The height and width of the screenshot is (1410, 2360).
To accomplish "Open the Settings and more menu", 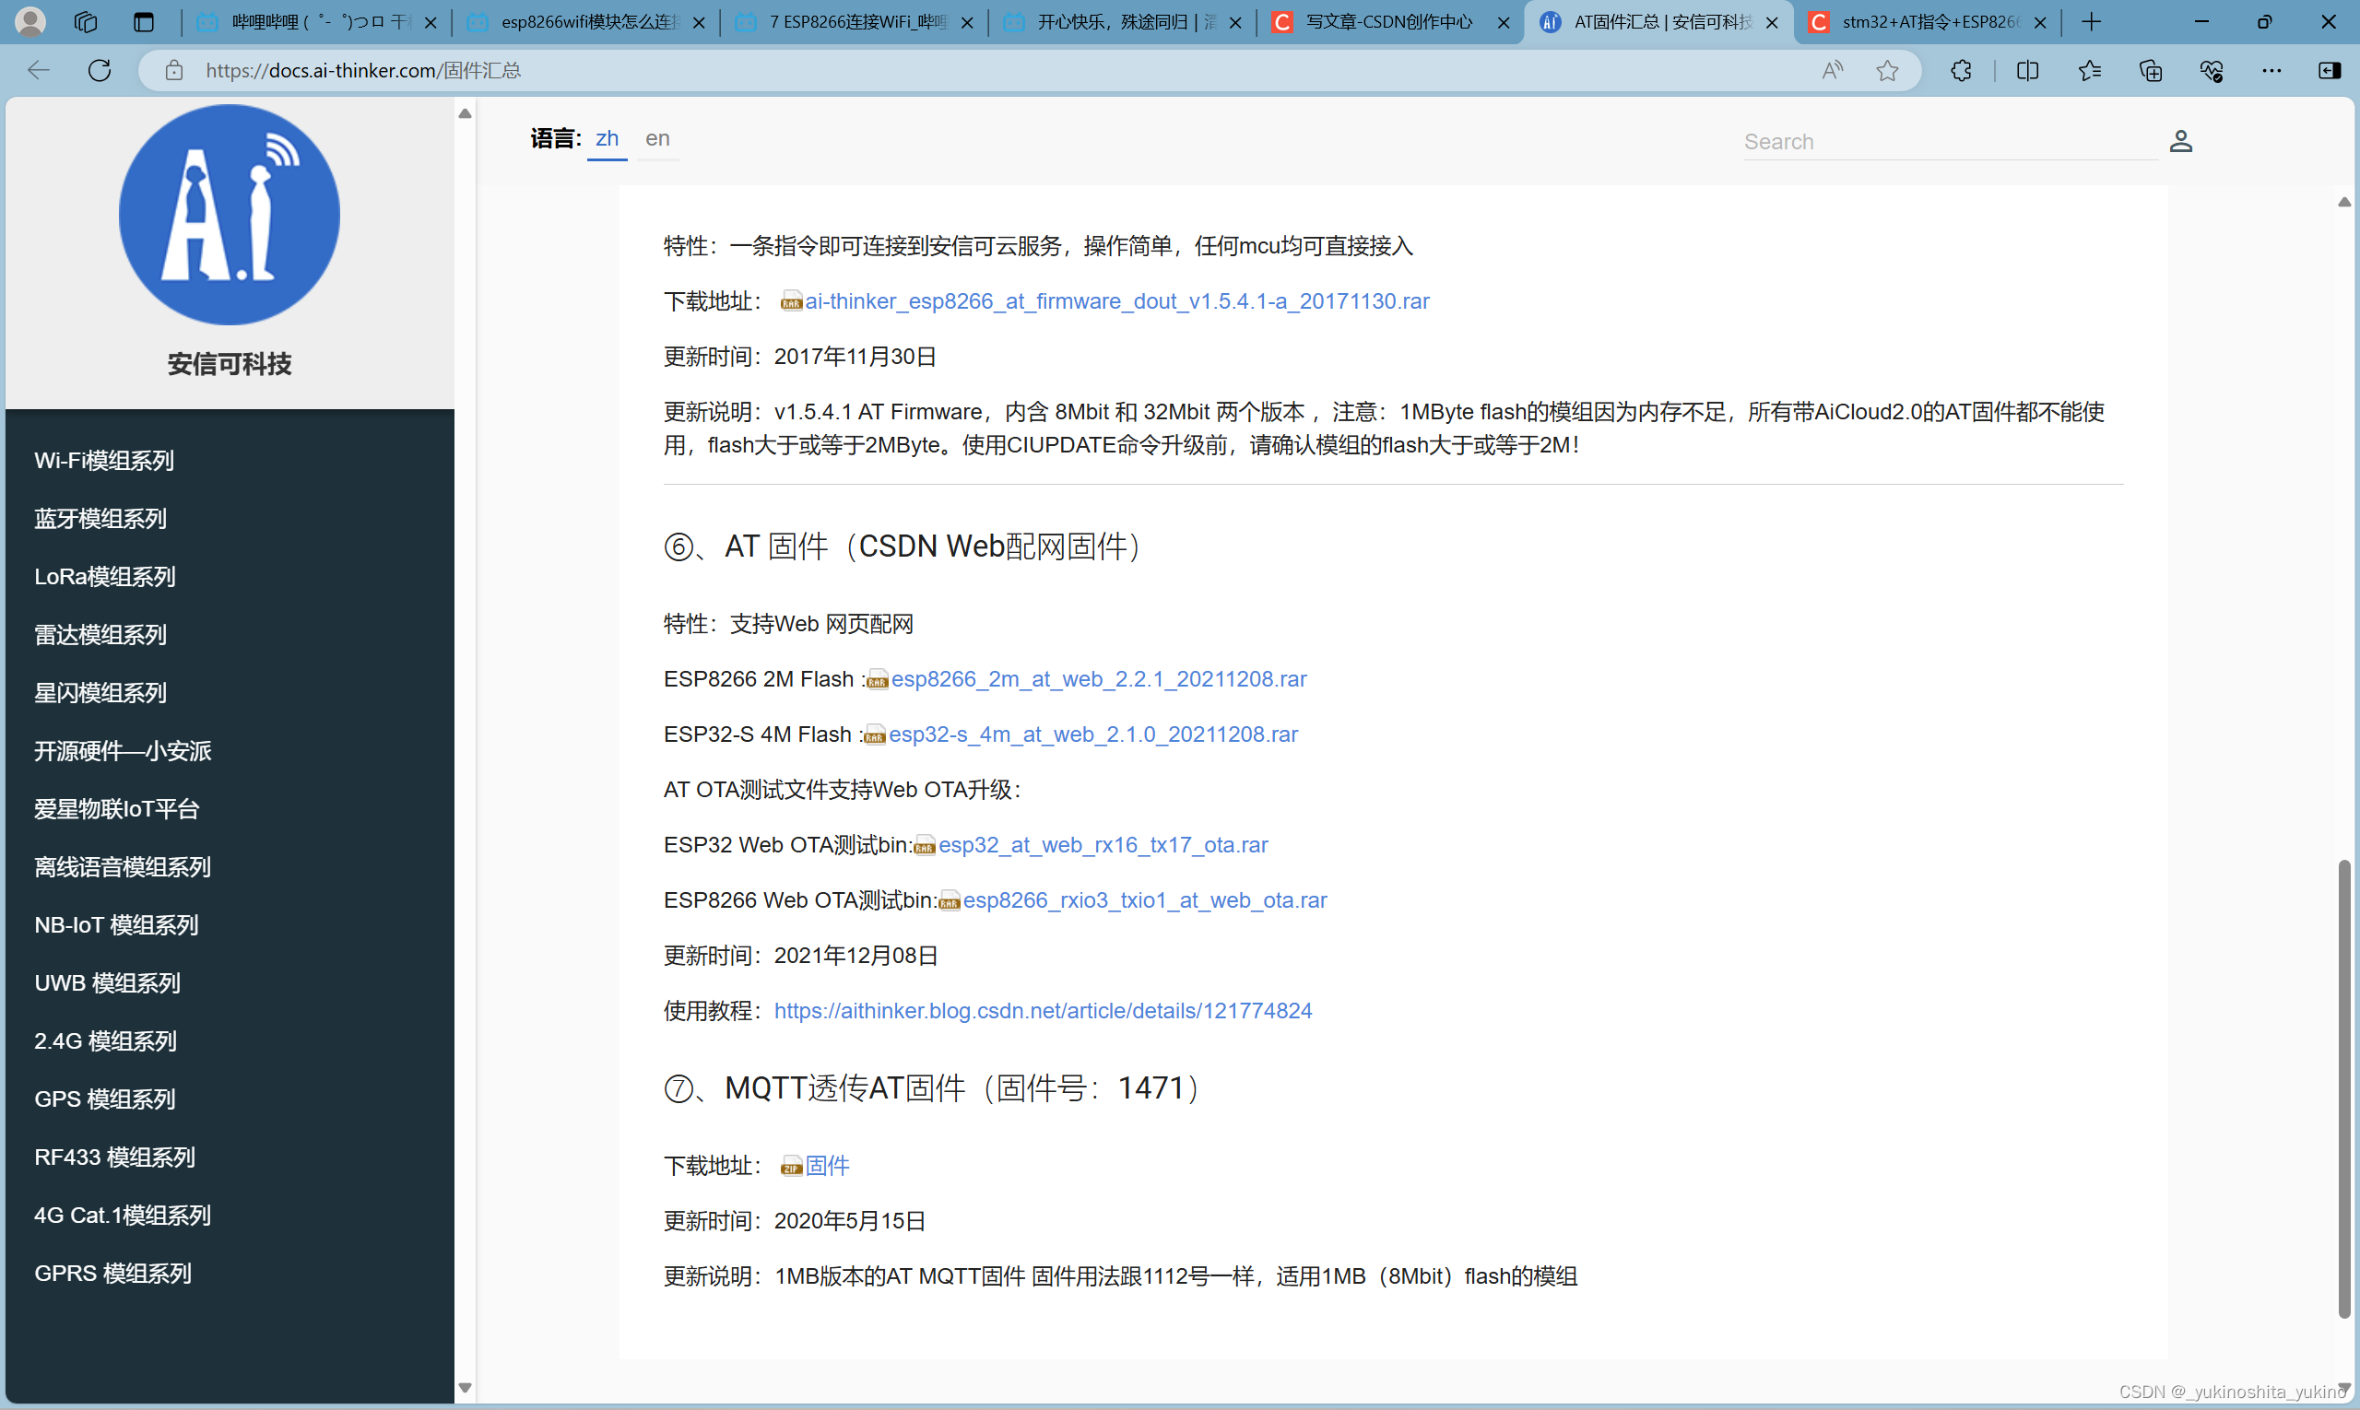I will point(2271,69).
